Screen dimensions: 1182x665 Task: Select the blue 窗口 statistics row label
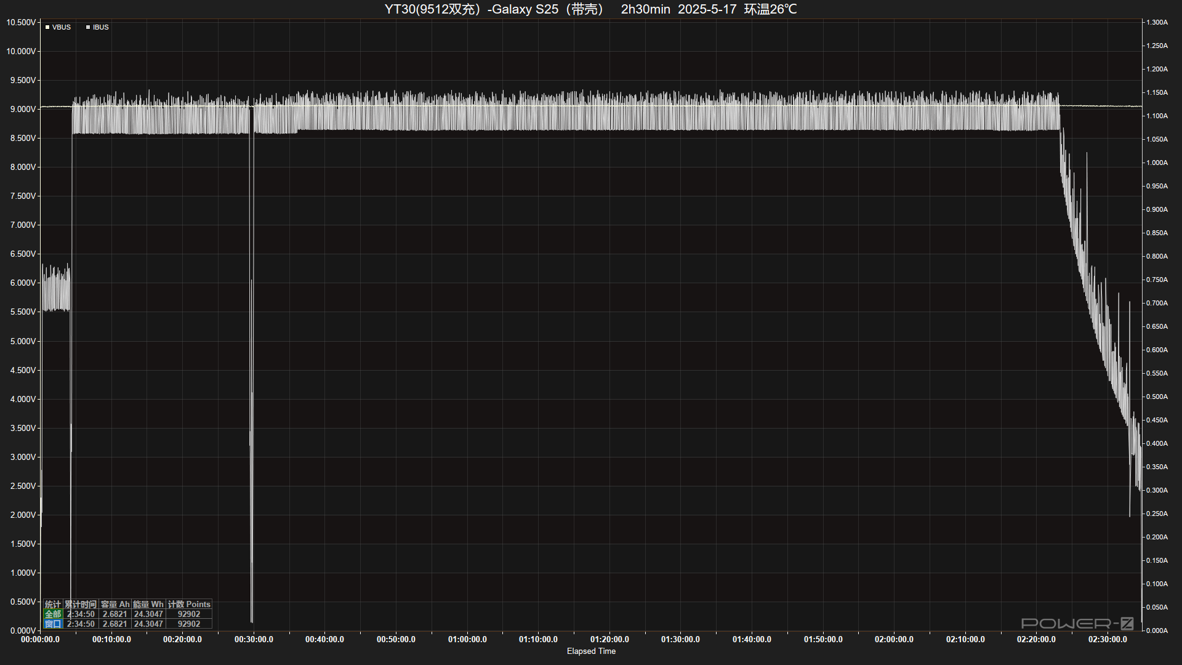coord(53,624)
